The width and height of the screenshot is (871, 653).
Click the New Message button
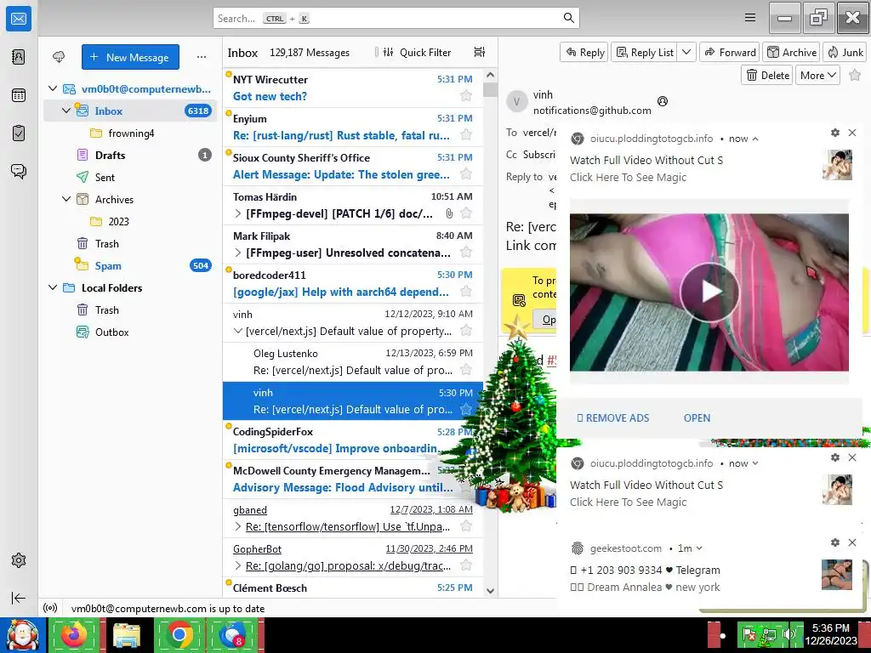130,57
